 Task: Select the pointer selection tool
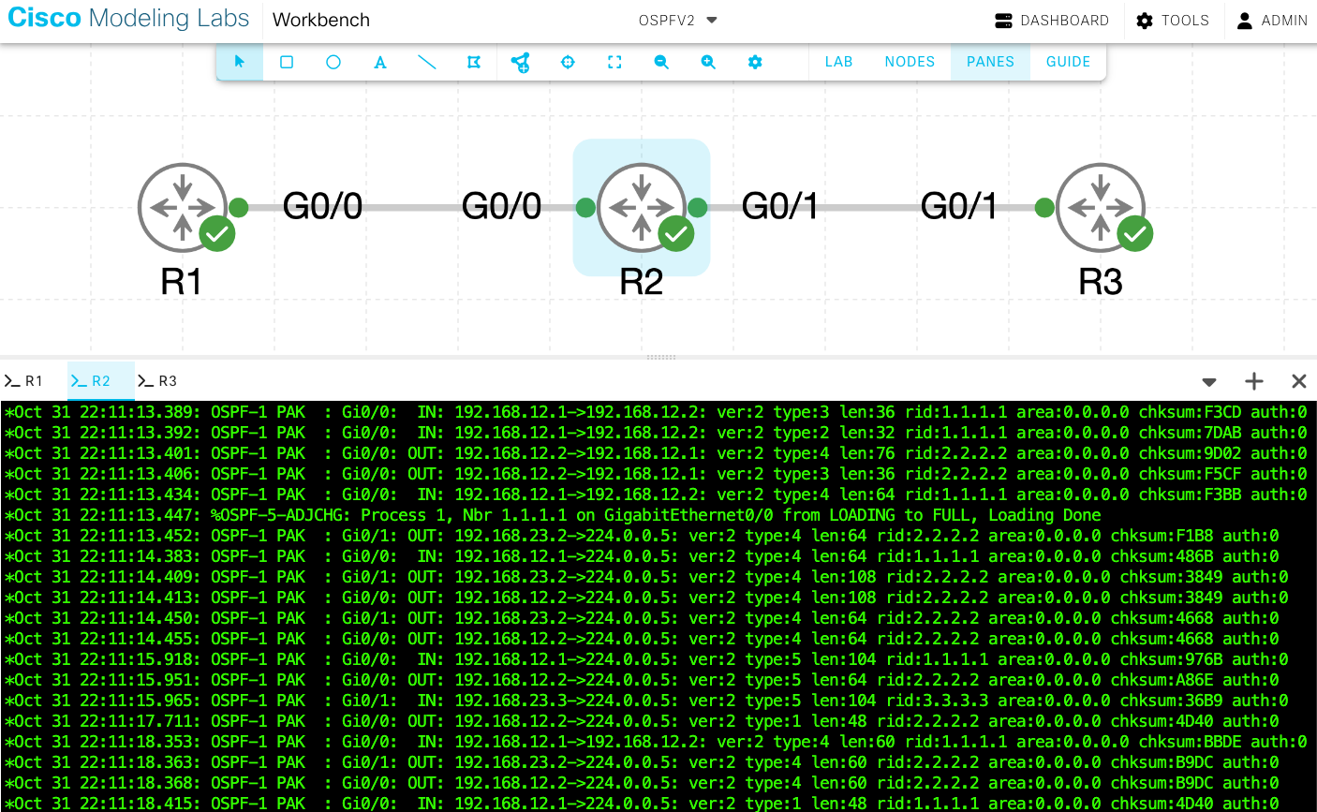click(240, 62)
